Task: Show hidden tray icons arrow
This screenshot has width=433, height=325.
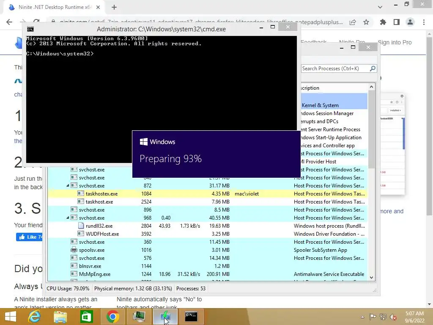Action: click(x=362, y=317)
